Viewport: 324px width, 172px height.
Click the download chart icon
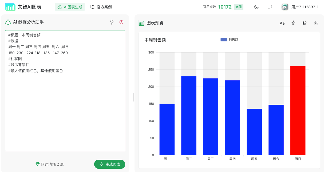[316, 23]
